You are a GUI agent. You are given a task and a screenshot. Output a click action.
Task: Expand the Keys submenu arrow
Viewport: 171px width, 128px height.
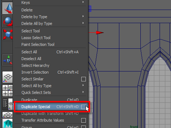tap(83, 2)
